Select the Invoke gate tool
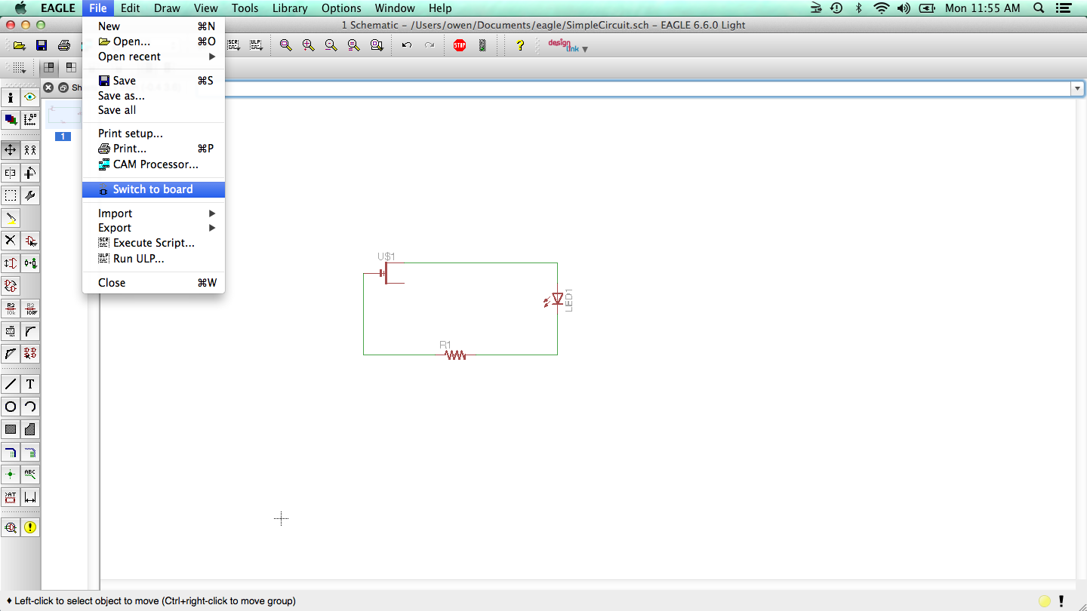The height and width of the screenshot is (611, 1087). (x=30, y=353)
